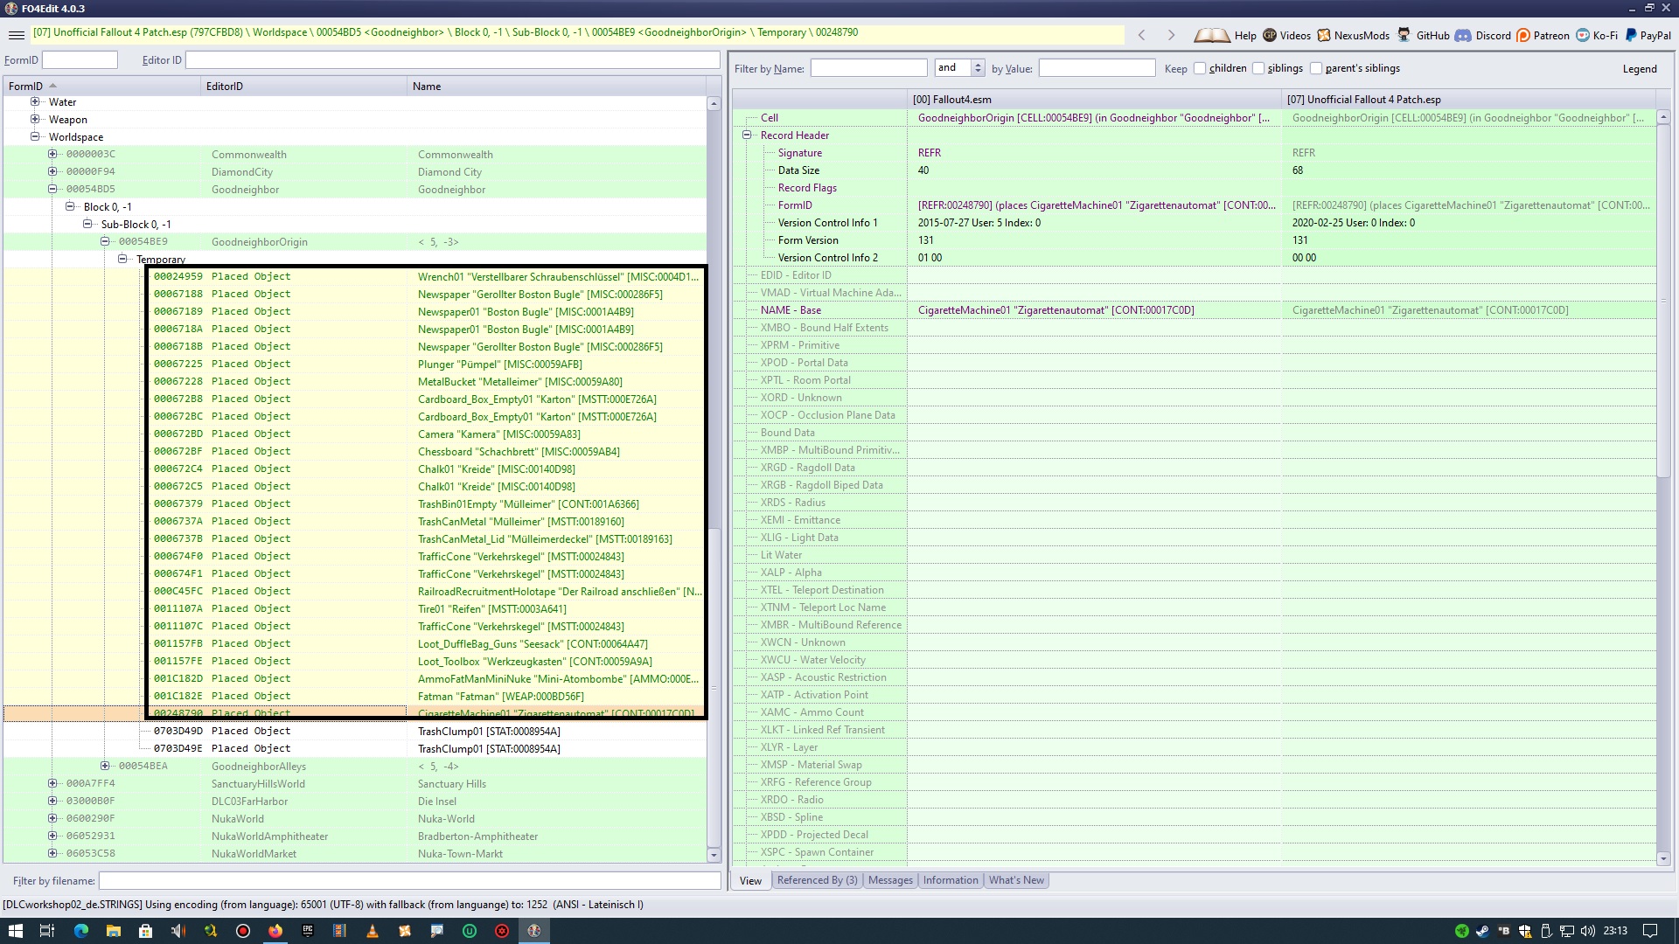Collapse the Goodneighbor worldspace node
This screenshot has height=944, width=1679.
[52, 189]
